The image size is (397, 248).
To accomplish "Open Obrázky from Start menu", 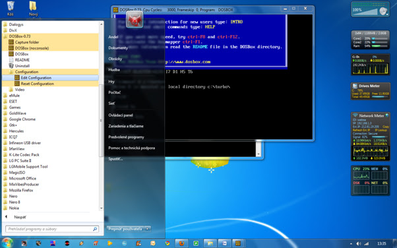I will [x=115, y=59].
